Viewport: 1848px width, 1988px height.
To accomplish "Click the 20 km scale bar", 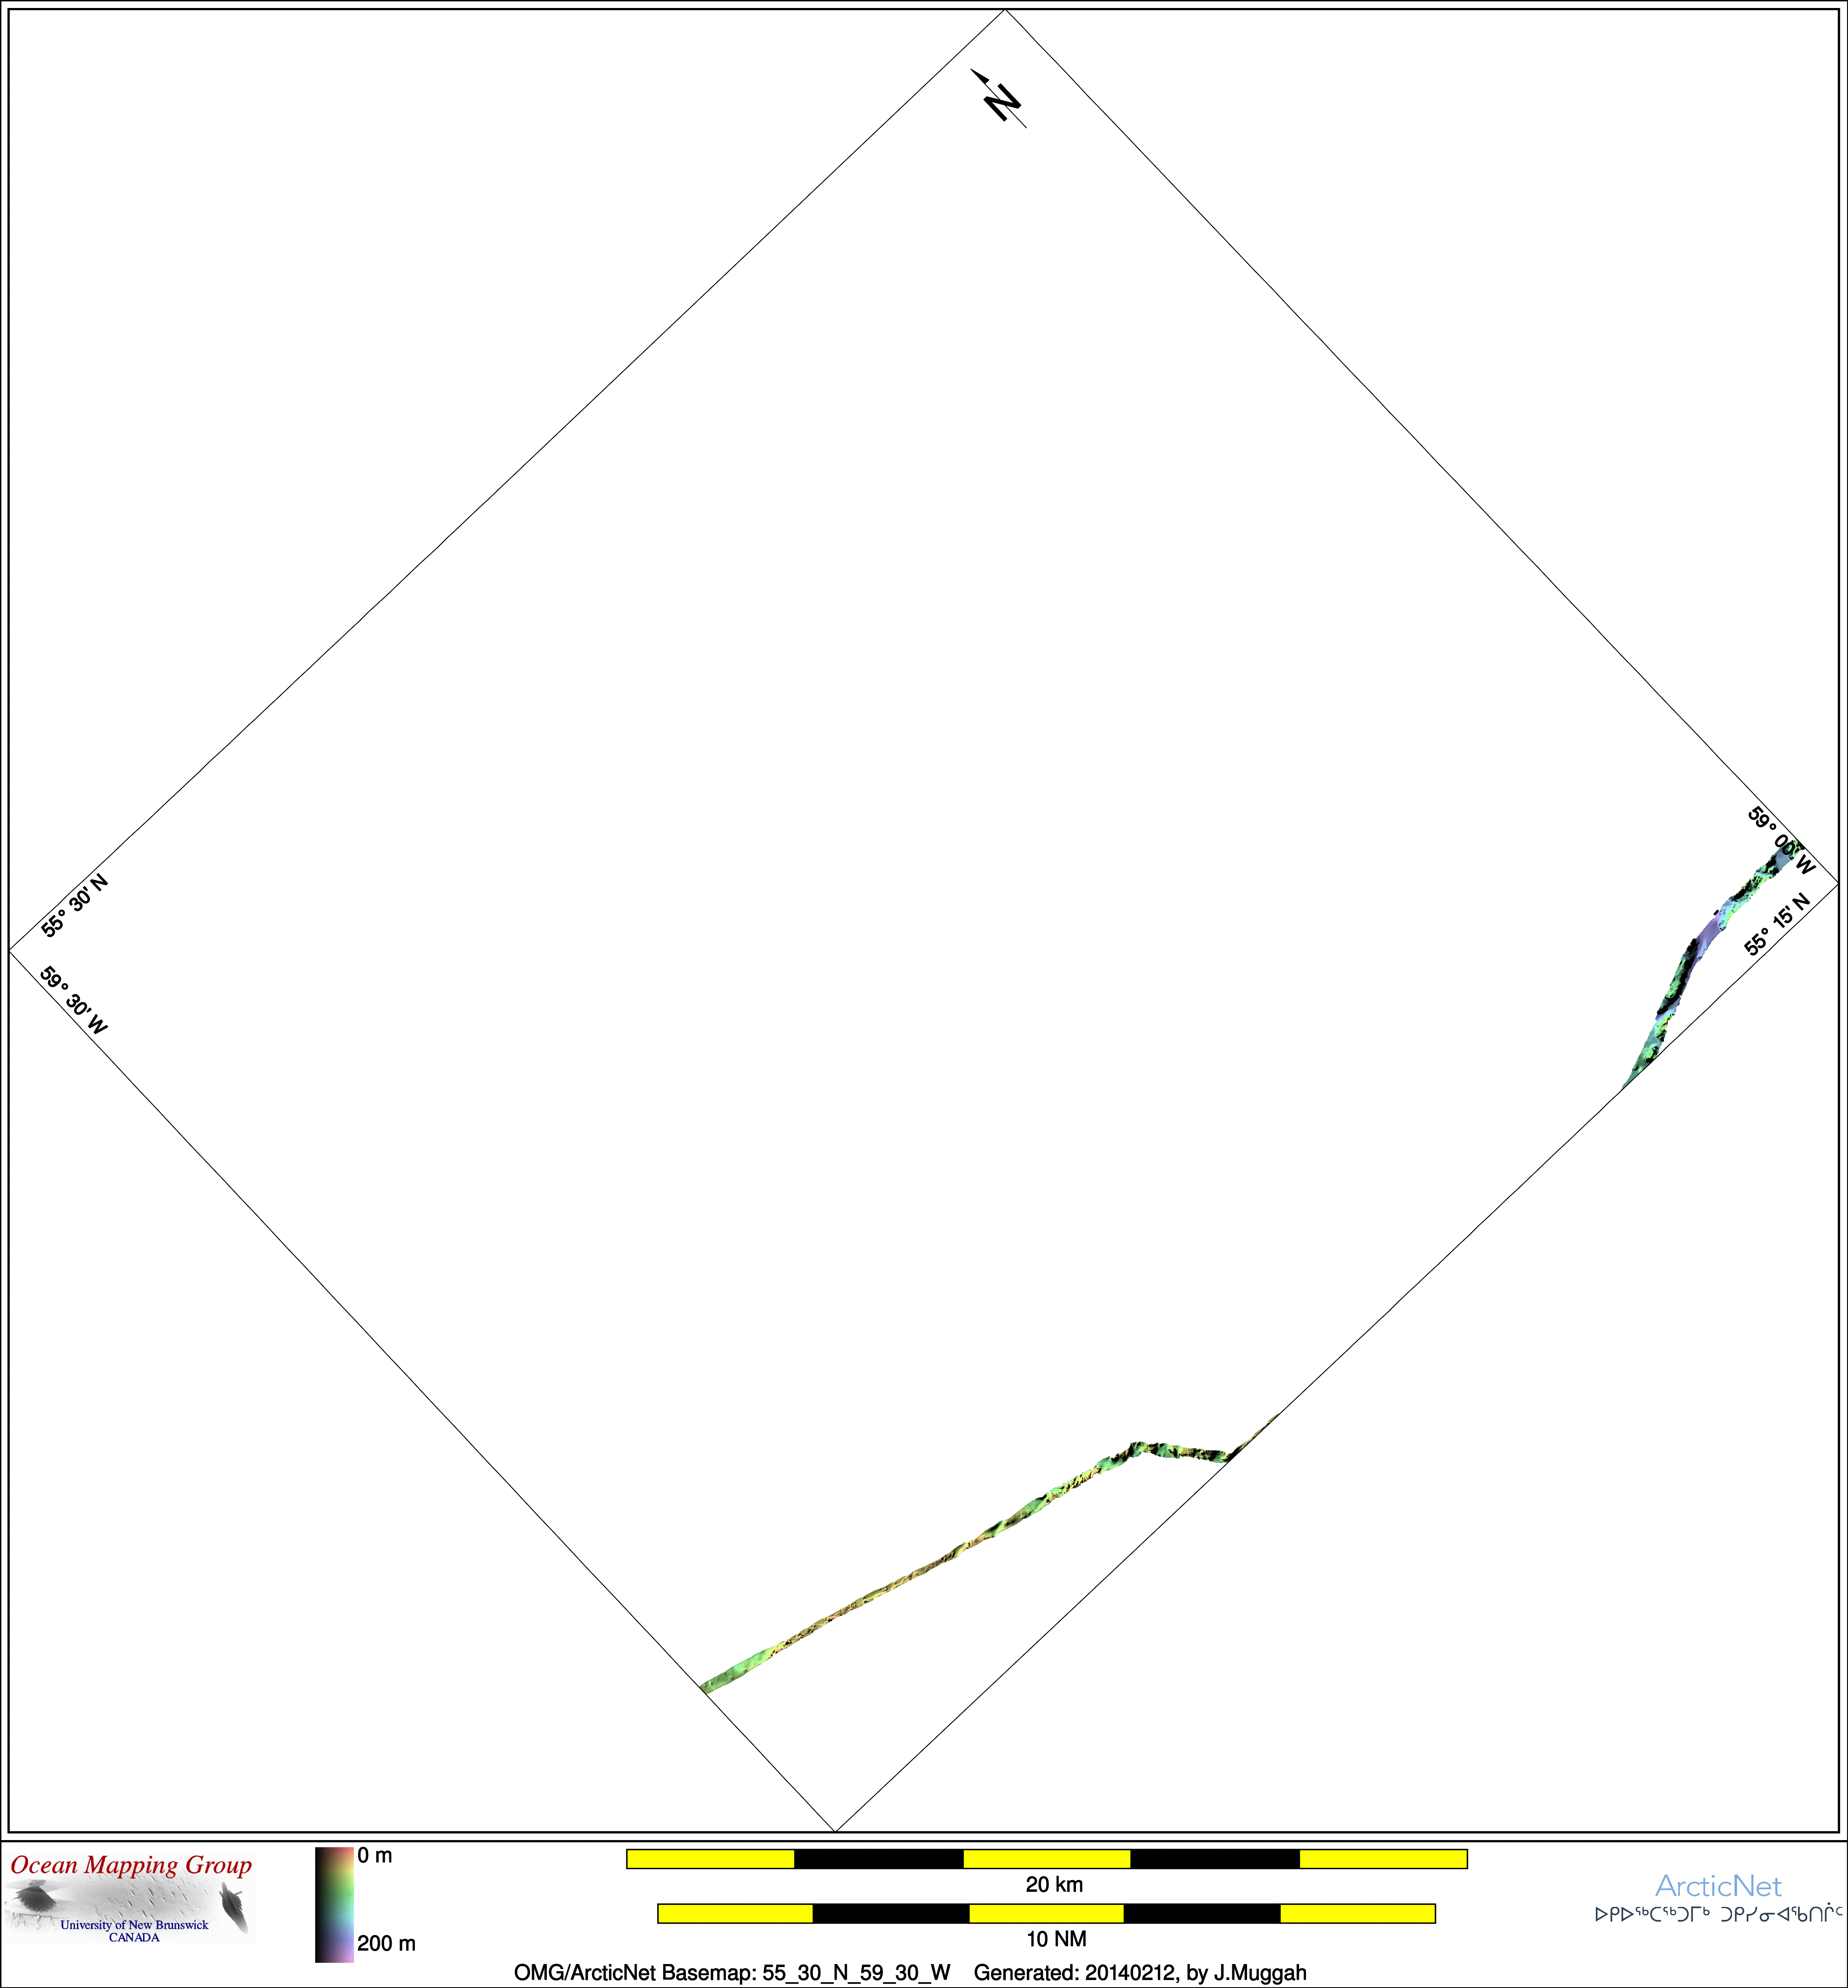I will (x=1046, y=1858).
